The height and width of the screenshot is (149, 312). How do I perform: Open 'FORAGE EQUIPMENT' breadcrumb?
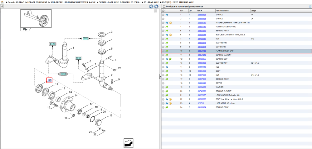(37, 2)
